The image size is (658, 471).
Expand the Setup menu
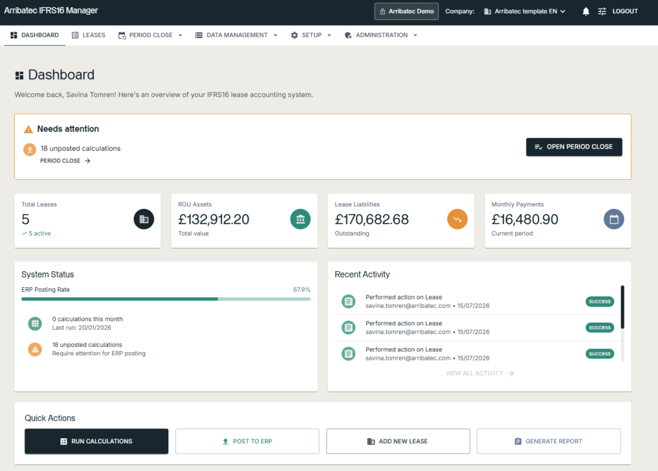[311, 35]
